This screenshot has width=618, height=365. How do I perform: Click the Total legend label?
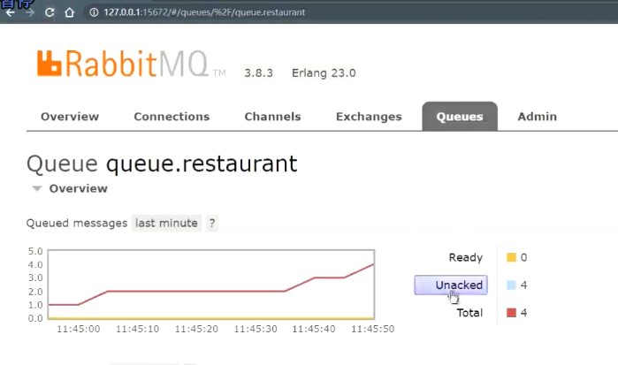(x=469, y=313)
